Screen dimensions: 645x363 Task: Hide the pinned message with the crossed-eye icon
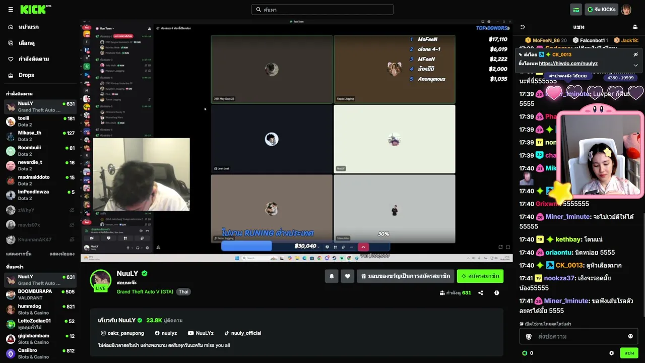click(x=635, y=54)
